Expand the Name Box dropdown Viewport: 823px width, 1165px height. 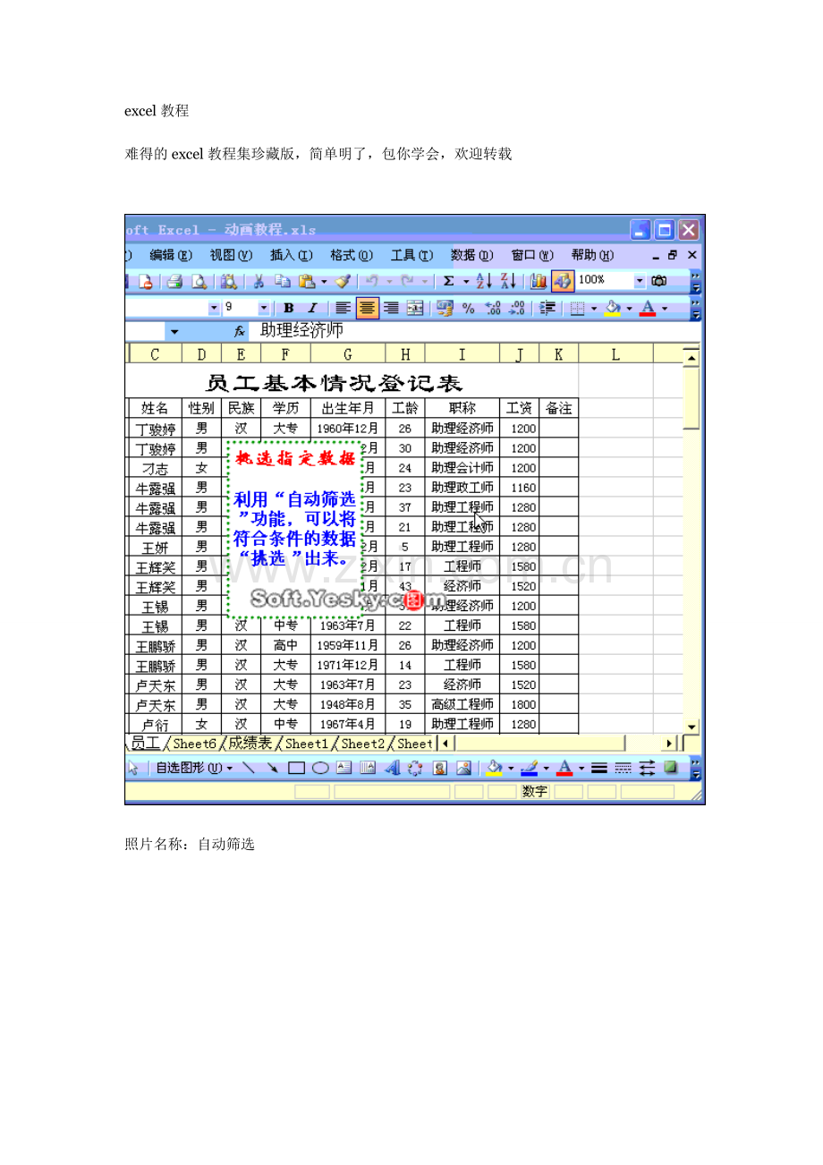pos(174,331)
